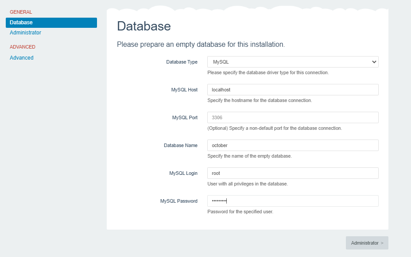The image size is (411, 257).
Task: Click the MySQL Password label
Action: [x=179, y=201]
